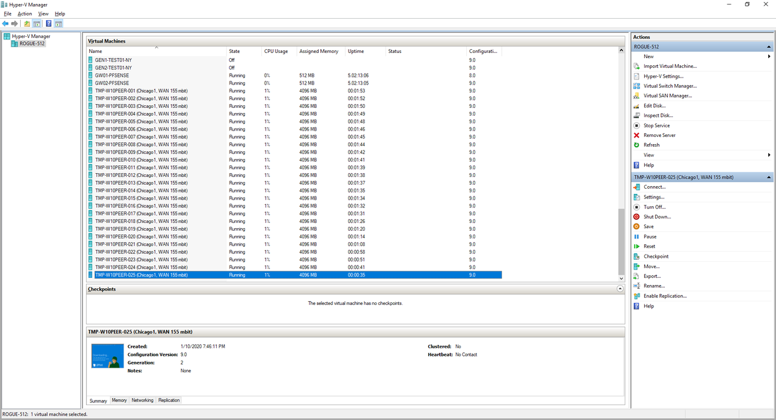Image resolution: width=776 pixels, height=420 pixels.
Task: Click the Export icon in Actions
Action: pyautogui.click(x=636, y=276)
